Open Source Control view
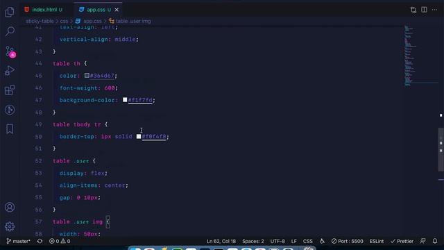The width and height of the screenshot is (444, 250). [10, 52]
